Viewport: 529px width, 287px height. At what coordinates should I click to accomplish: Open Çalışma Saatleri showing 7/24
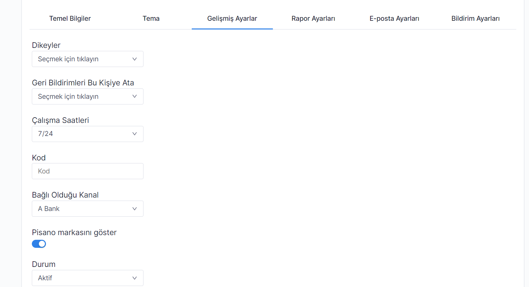click(80, 134)
